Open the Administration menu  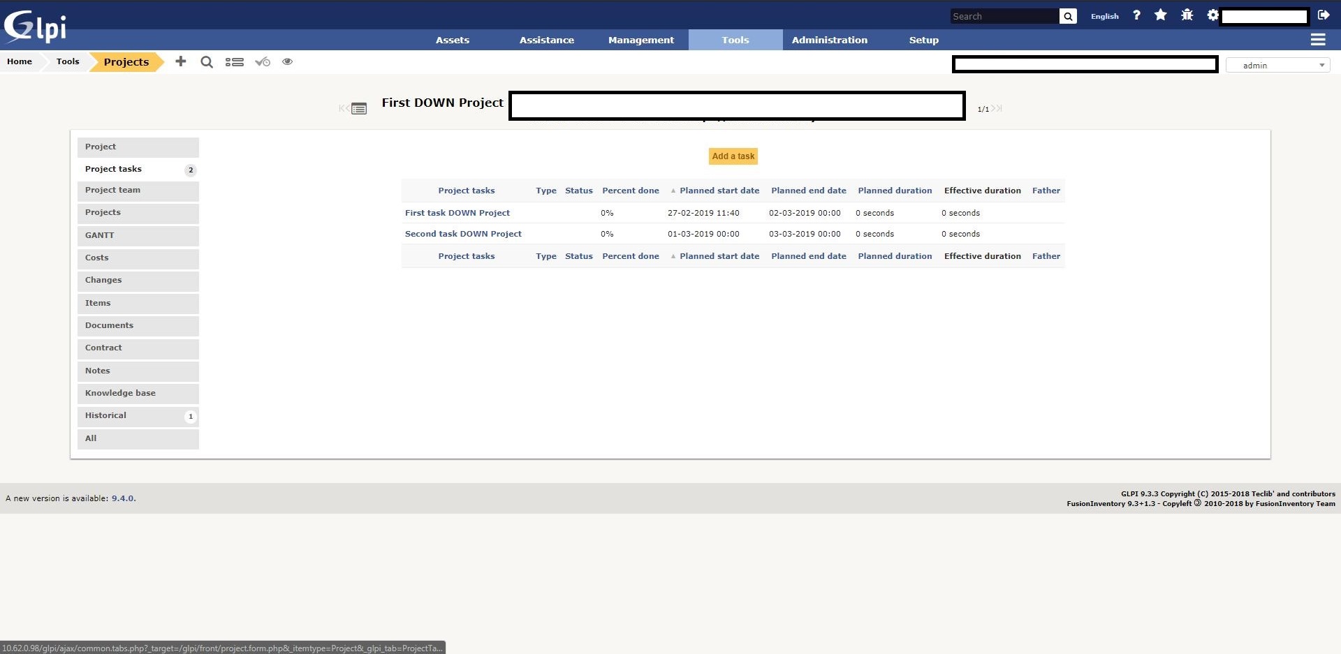tap(830, 40)
